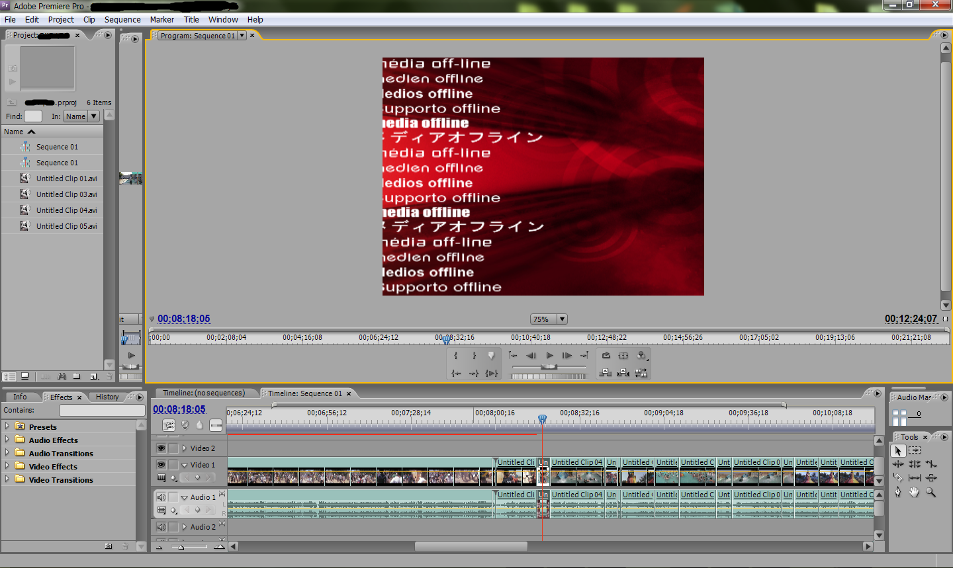Go to In point
The width and height of the screenshot is (953, 568).
(x=456, y=374)
